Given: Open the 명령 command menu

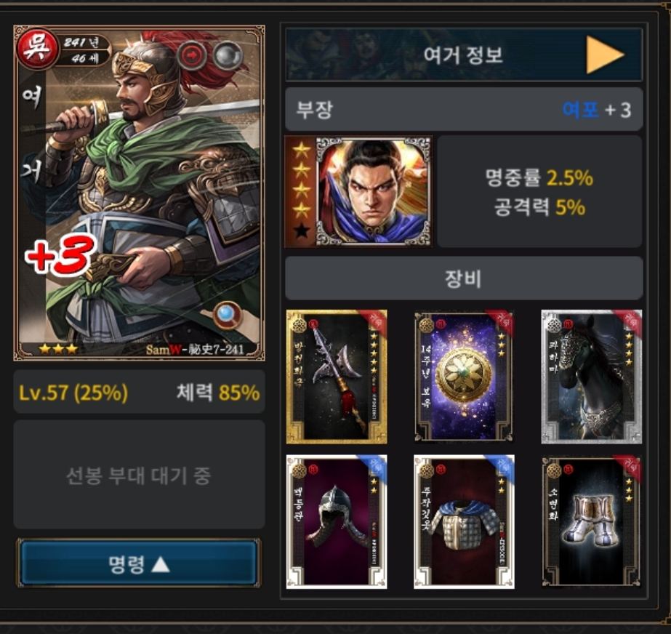Looking at the screenshot, I should pyautogui.click(x=139, y=563).
